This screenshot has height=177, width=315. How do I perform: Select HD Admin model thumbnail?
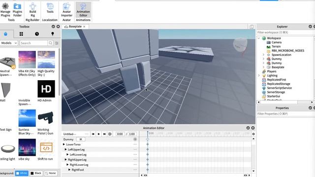(46, 89)
